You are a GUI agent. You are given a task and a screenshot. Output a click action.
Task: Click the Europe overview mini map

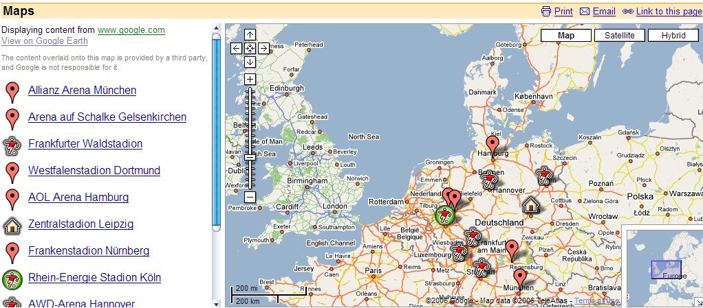[664, 267]
